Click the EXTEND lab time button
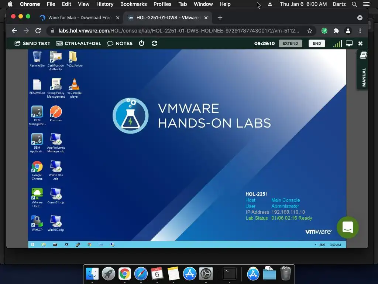This screenshot has width=378, height=284. (290, 44)
